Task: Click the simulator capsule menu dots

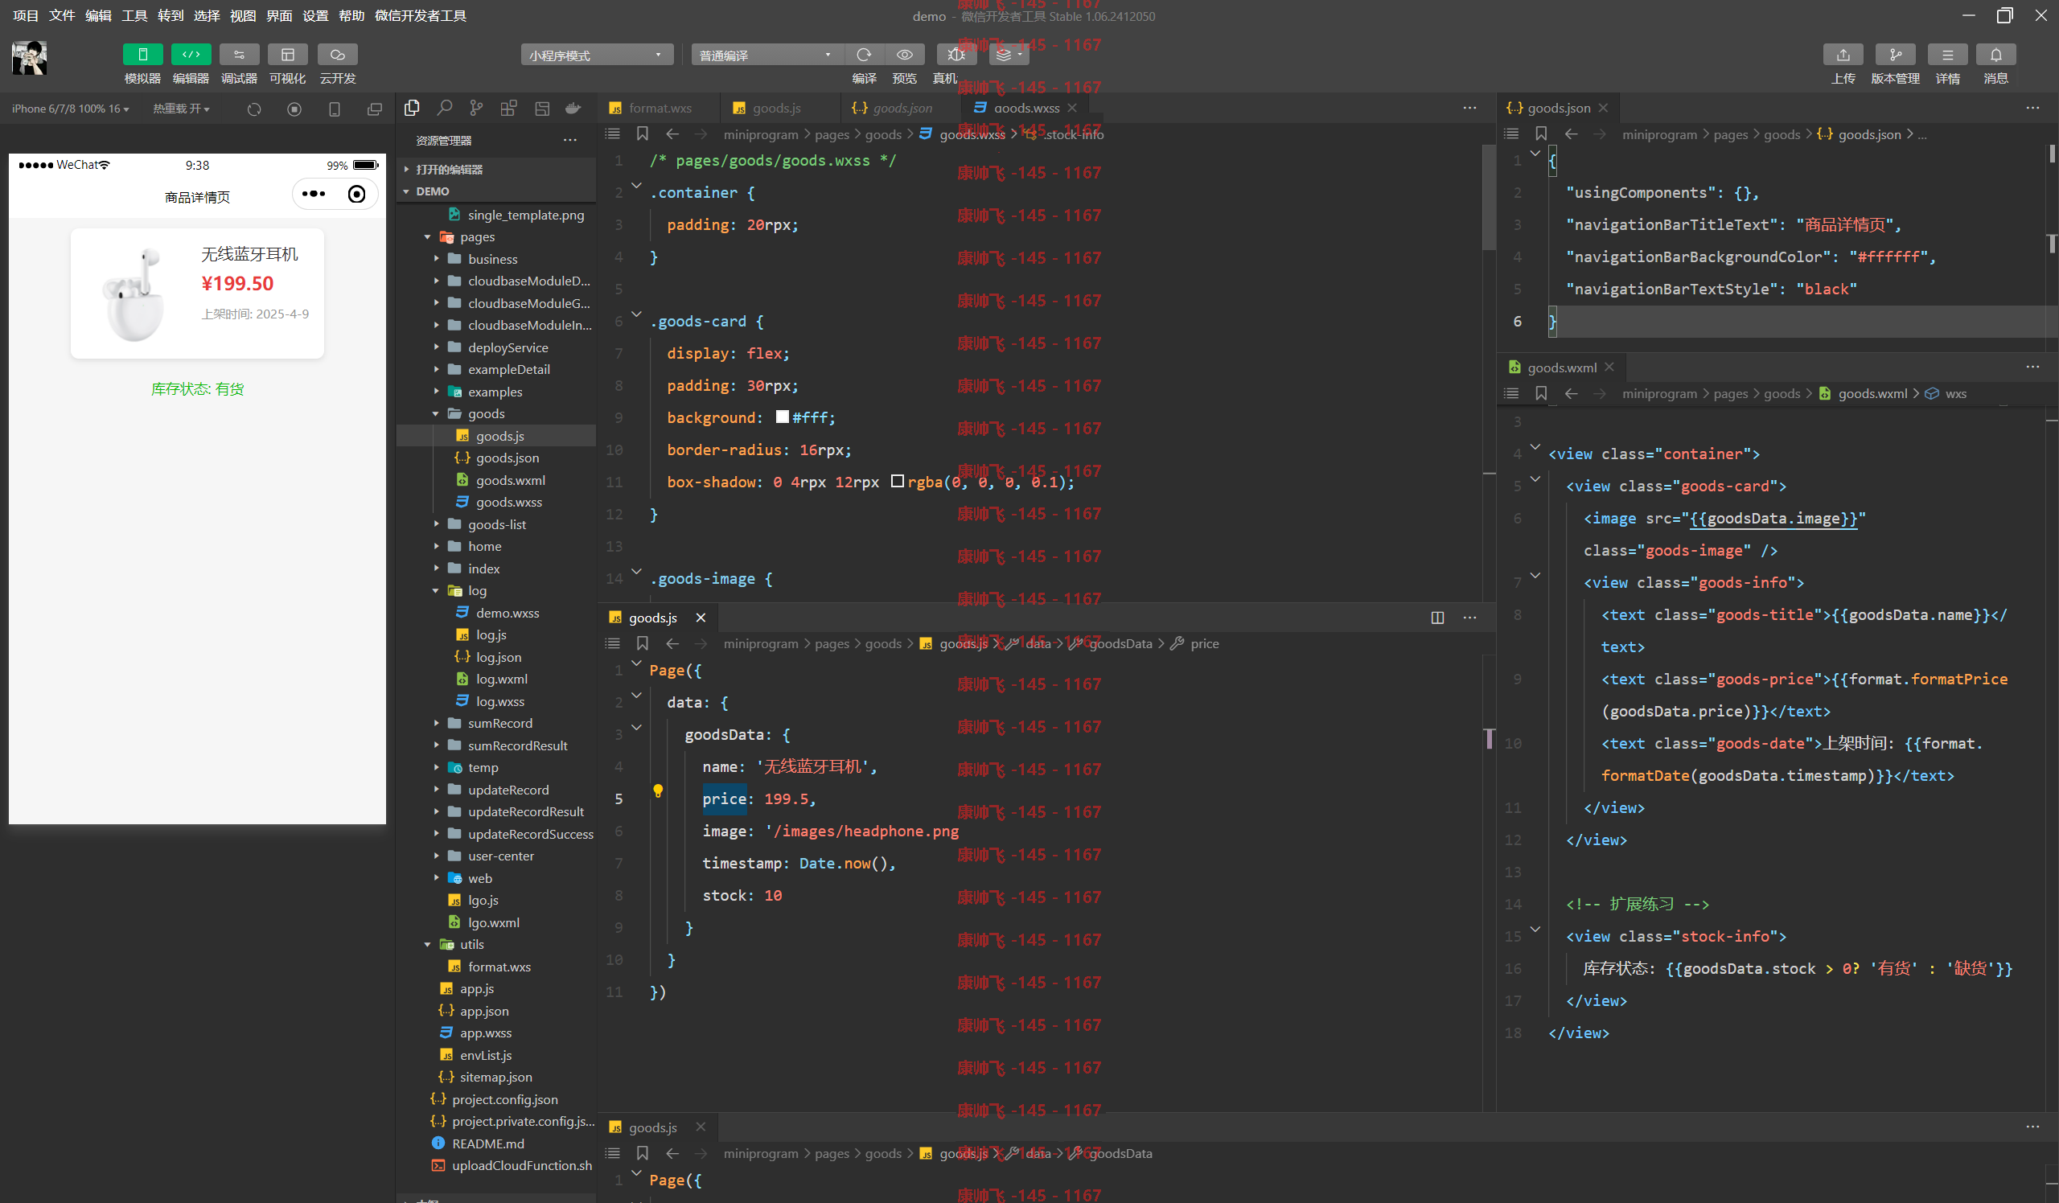Action: [314, 195]
